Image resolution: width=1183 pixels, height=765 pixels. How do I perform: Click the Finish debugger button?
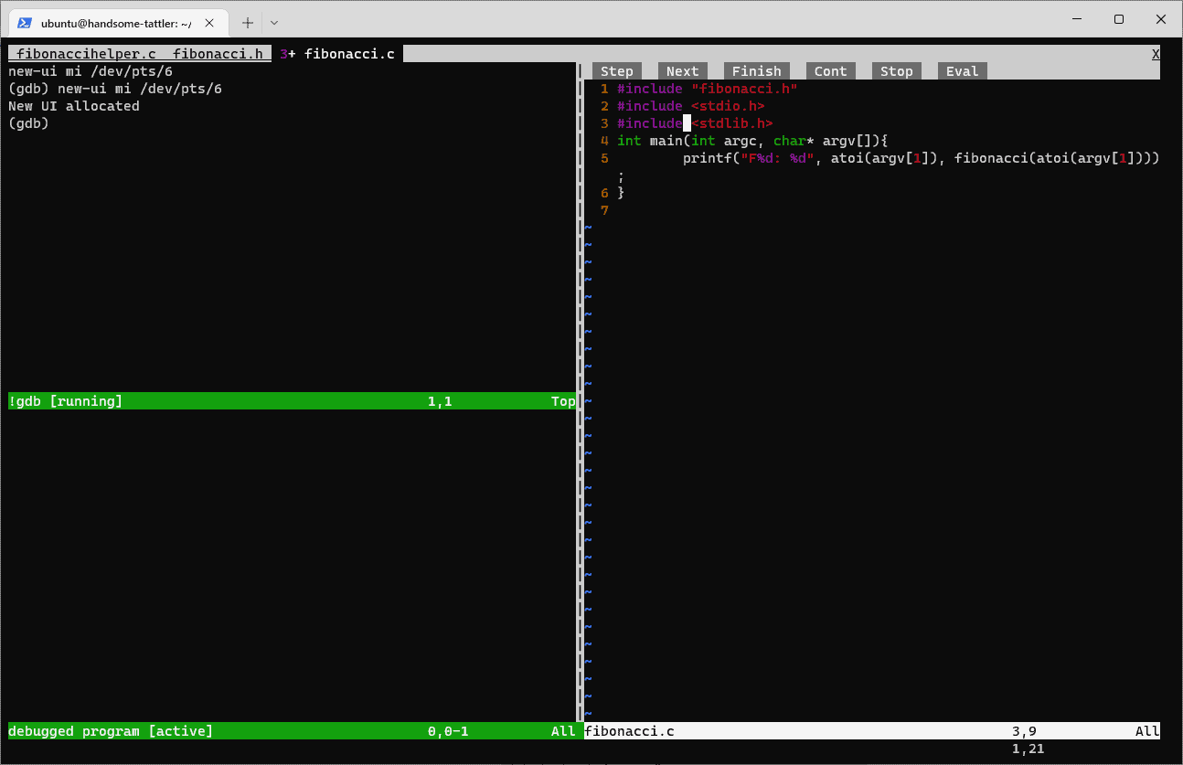756,70
